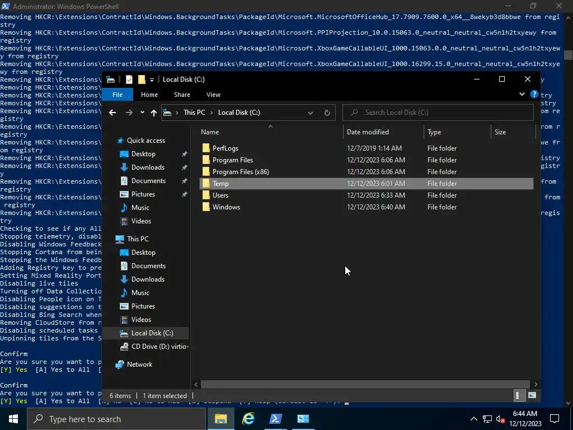Select Local Disk (C:) in navigation pane

pos(152,333)
